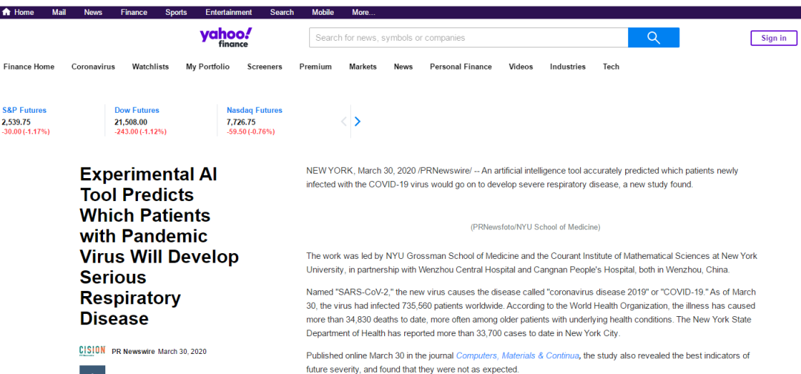
Task: Type in the news and symbols search field
Action: (468, 38)
